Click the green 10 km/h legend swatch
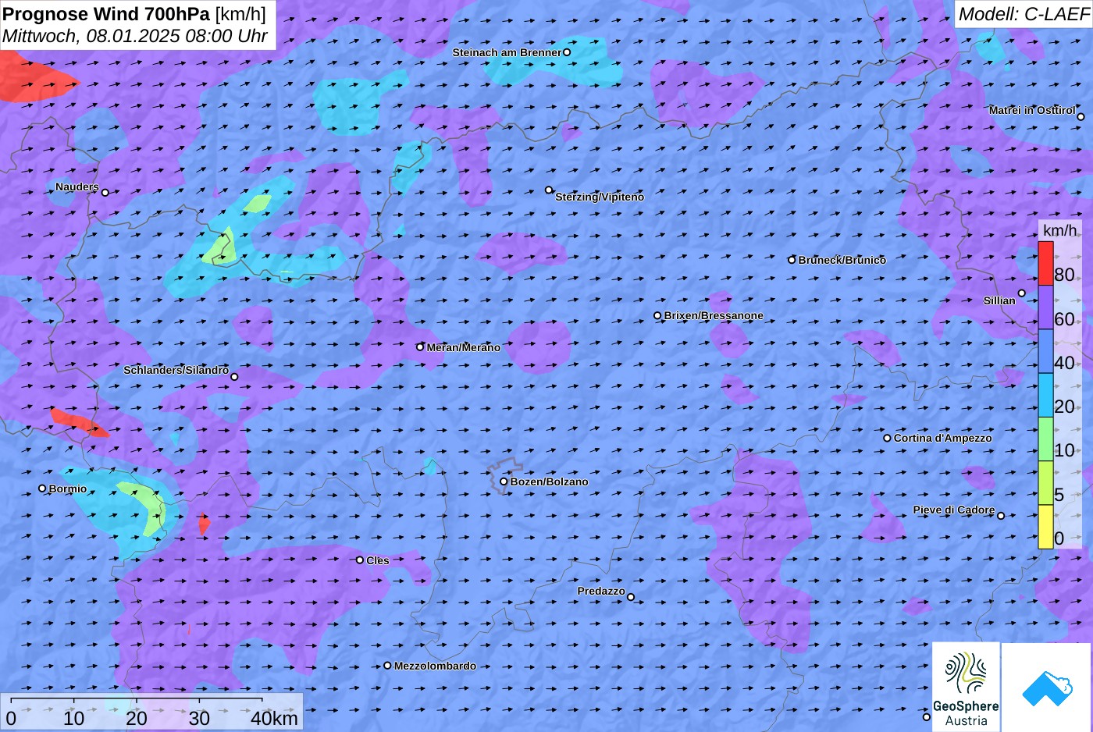The width and height of the screenshot is (1093, 732). coord(1045,439)
